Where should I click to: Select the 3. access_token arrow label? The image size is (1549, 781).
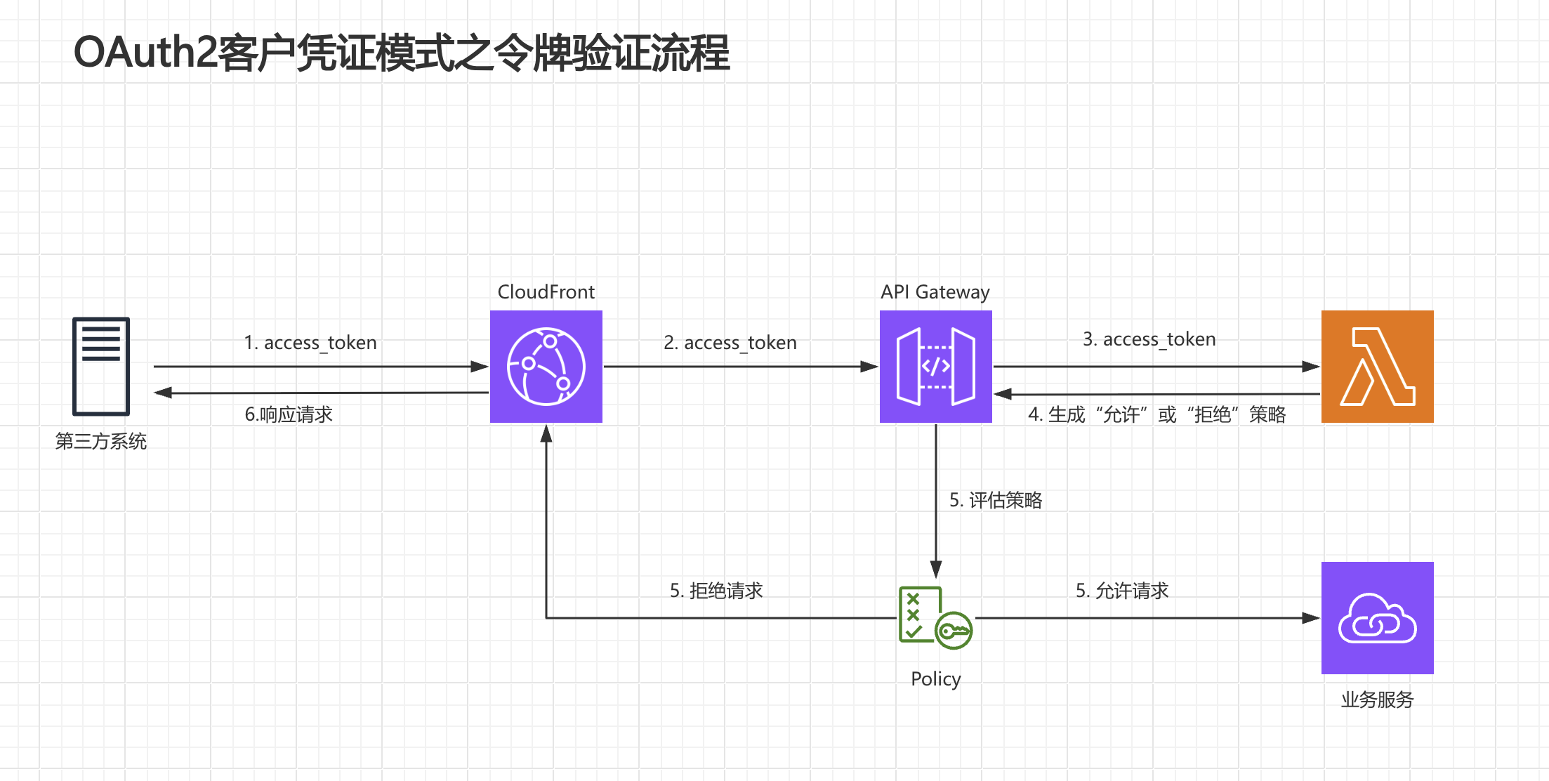coord(1149,339)
